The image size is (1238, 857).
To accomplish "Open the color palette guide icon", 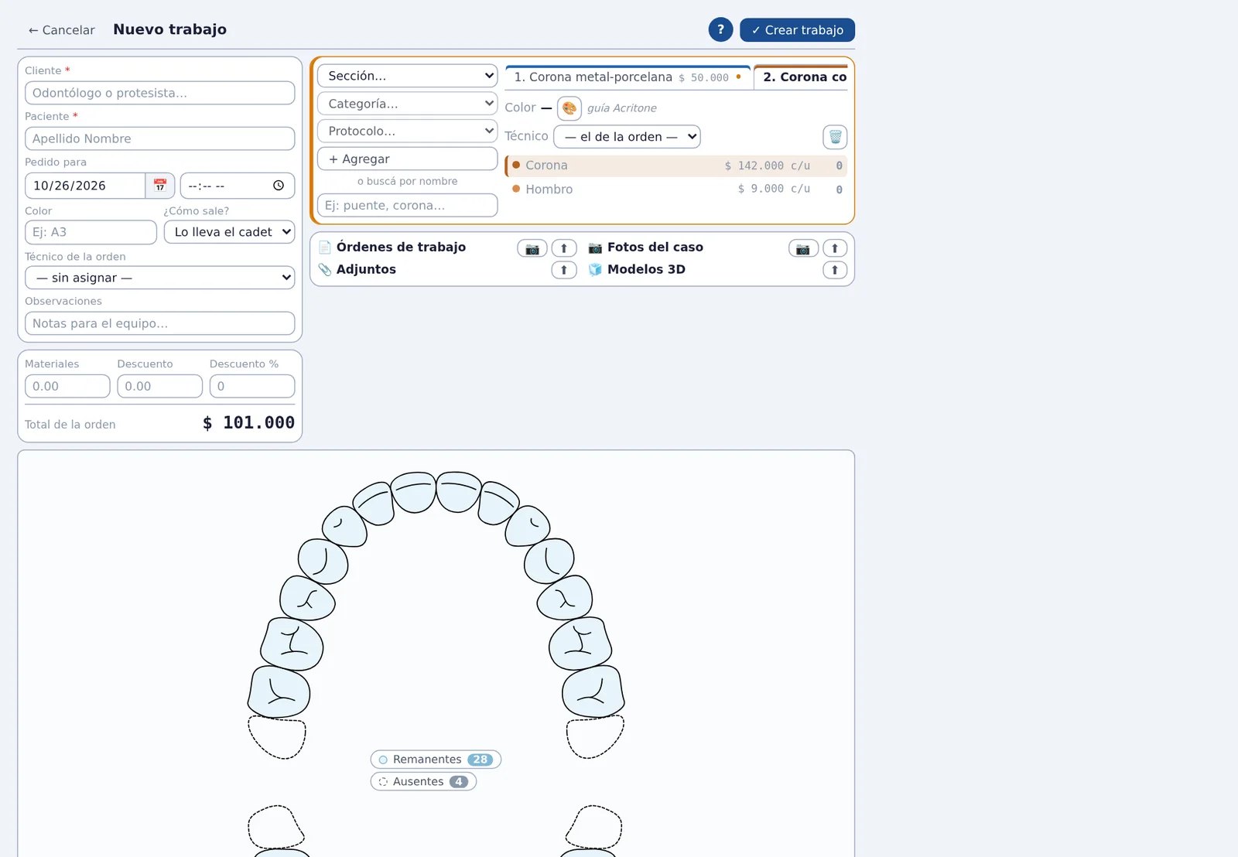I will point(569,108).
